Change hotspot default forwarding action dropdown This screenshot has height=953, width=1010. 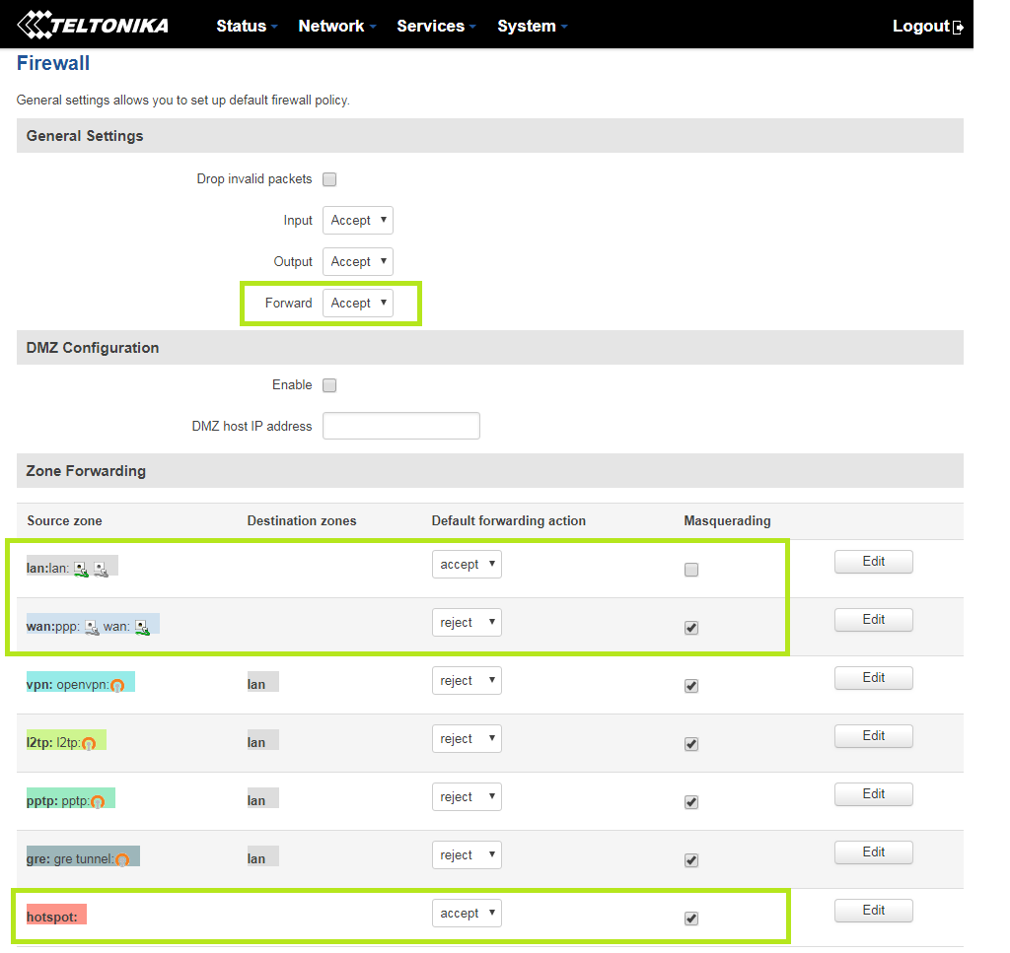click(467, 914)
